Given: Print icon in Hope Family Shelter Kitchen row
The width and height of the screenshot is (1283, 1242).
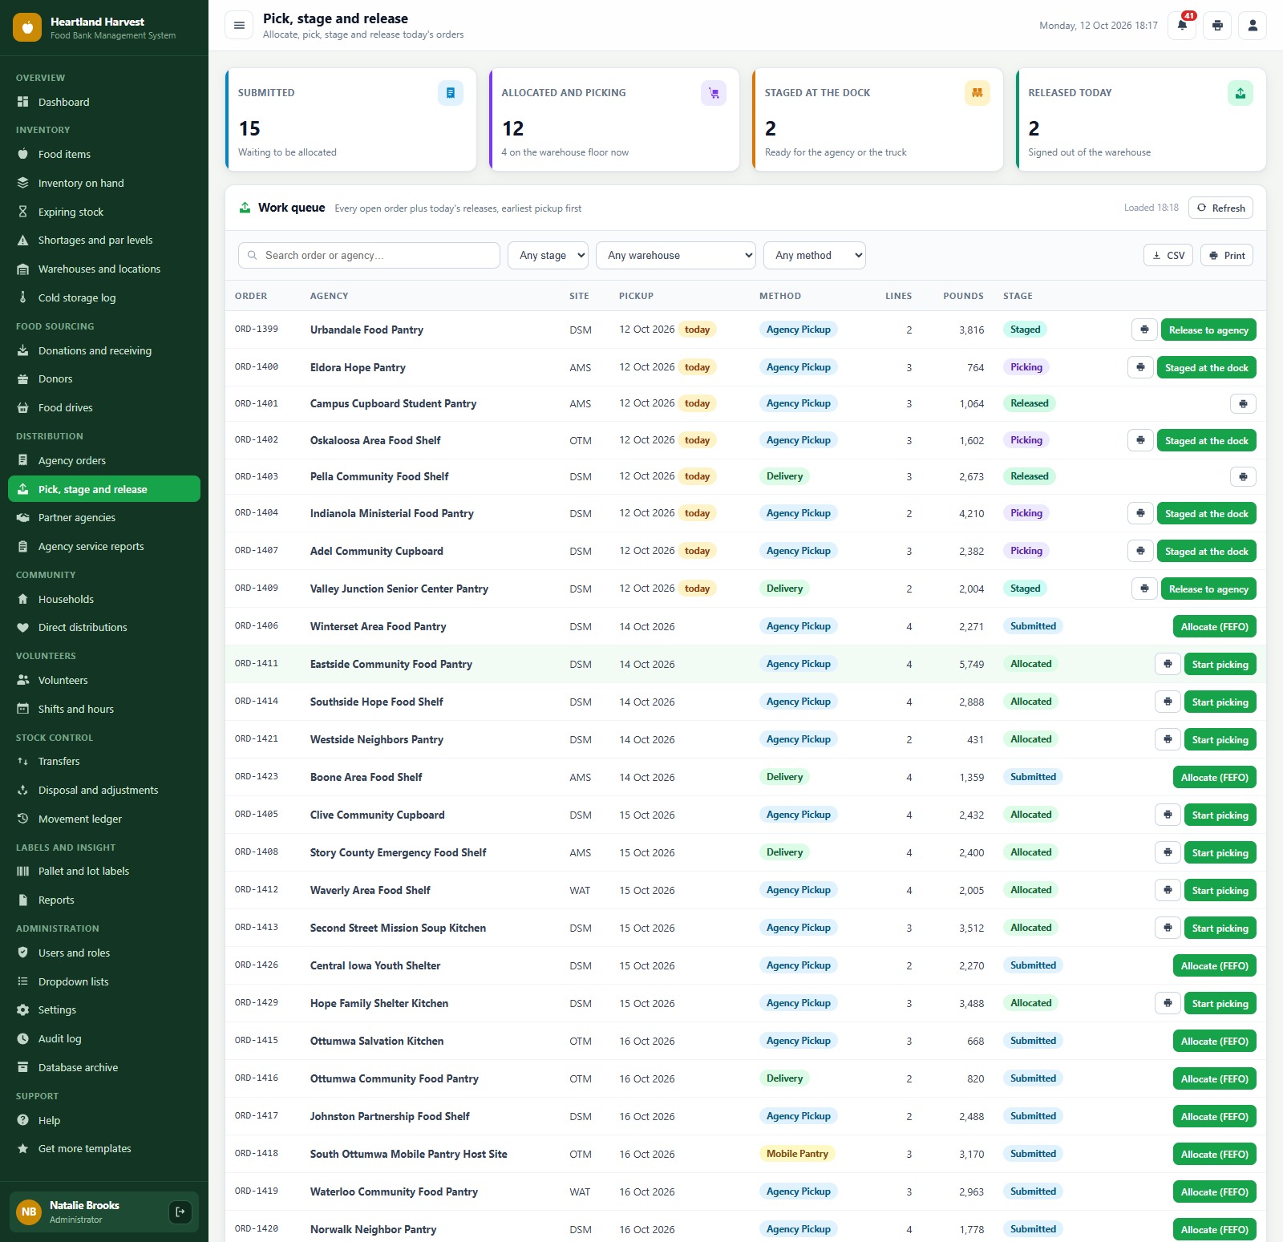Looking at the screenshot, I should (x=1168, y=1003).
